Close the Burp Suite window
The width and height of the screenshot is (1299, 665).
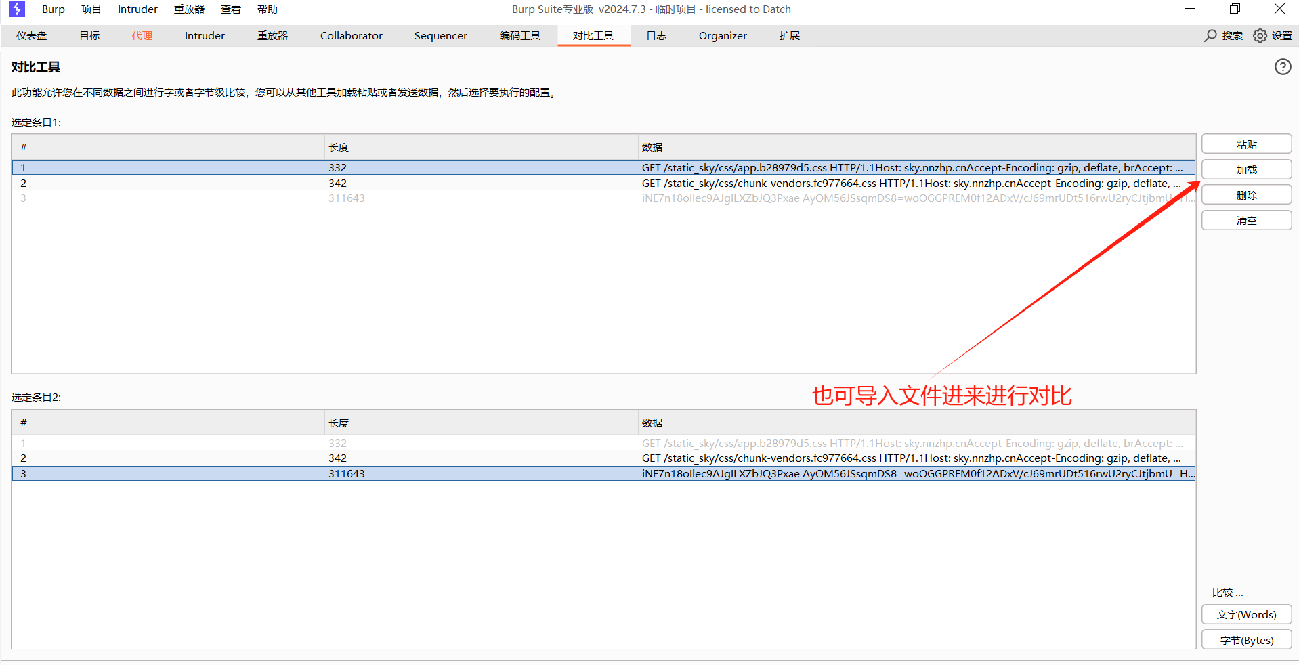(1279, 9)
